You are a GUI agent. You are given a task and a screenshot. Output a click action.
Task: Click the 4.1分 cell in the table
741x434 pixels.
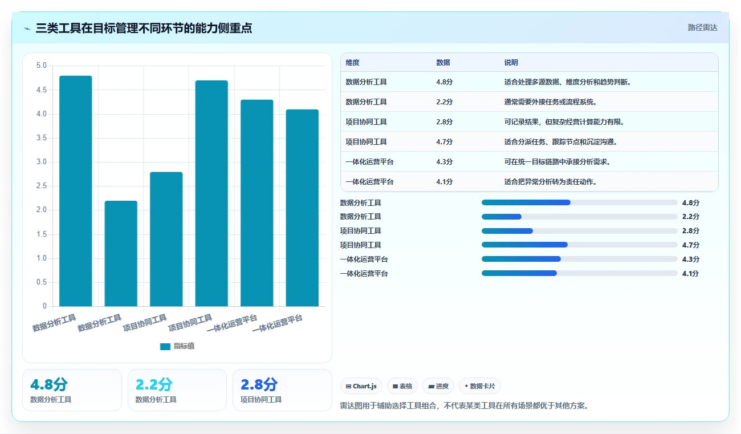point(445,182)
